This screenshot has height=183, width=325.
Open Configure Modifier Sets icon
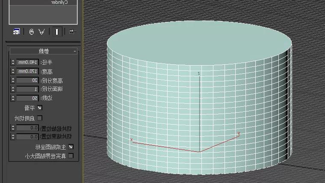(x=16, y=31)
